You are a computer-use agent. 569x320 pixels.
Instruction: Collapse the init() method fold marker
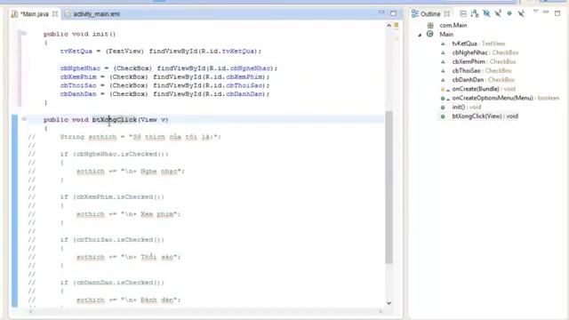coord(24,34)
